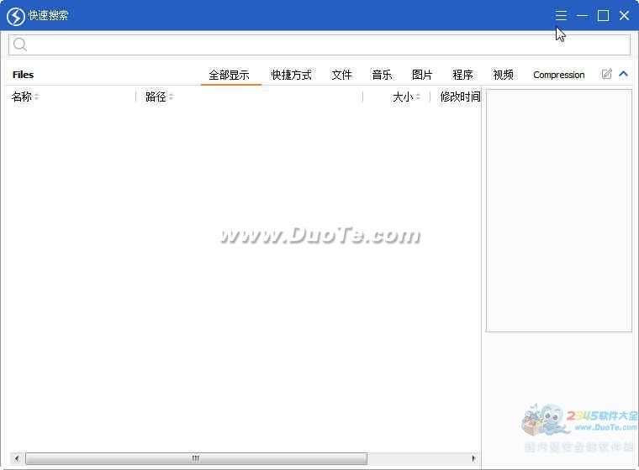The image size is (639, 470).
Task: Click the lightning-bolt app logo in the title bar
Action: tap(16, 16)
